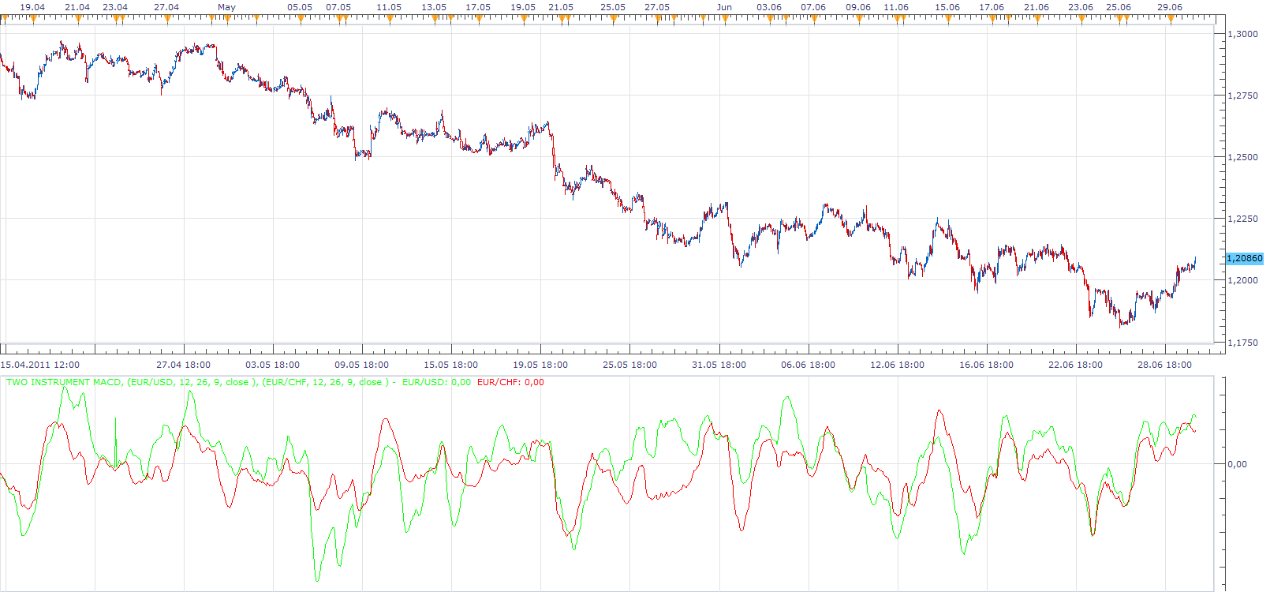Click the green EUR/USD: 0,00 legend value

(436, 382)
